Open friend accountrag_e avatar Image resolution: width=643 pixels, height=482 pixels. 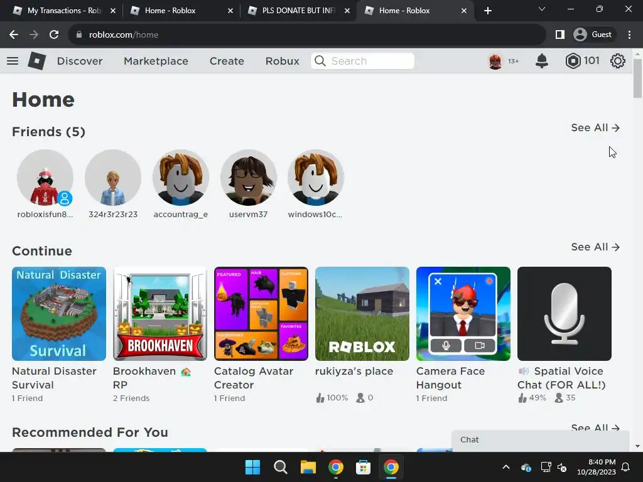coord(180,178)
